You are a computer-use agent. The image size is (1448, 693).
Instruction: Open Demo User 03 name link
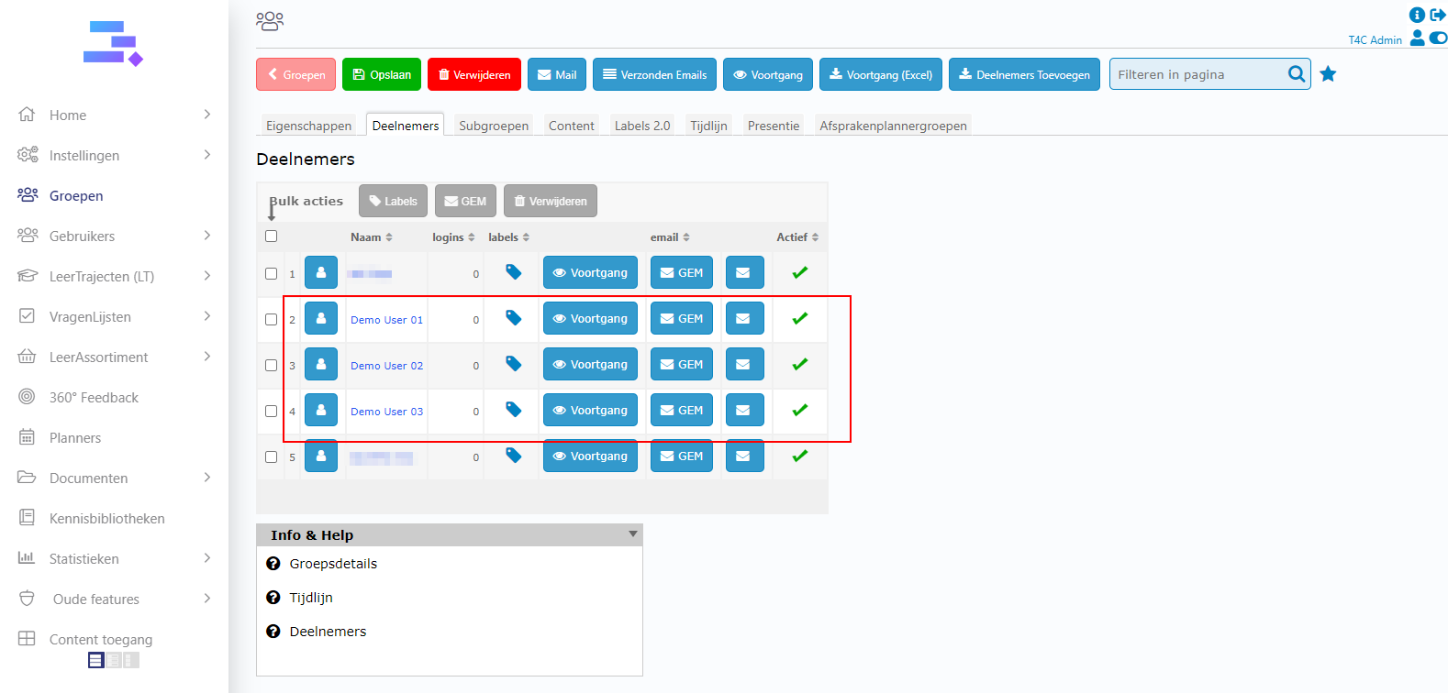(x=386, y=412)
